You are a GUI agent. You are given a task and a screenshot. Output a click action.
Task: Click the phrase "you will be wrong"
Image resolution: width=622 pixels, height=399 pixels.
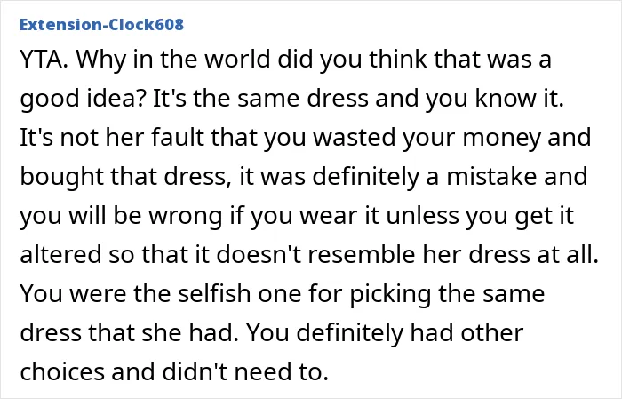coord(122,215)
